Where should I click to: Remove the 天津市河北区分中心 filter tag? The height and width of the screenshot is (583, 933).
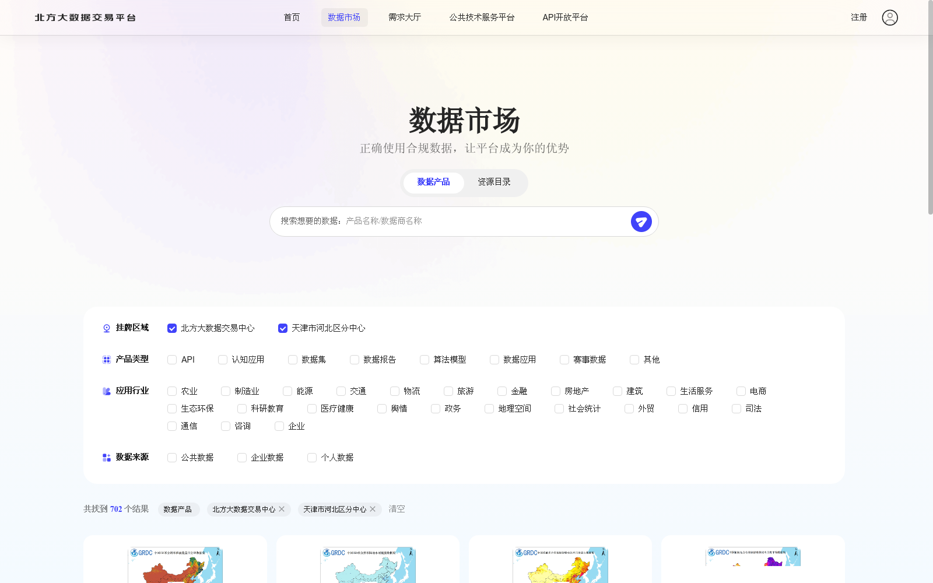(372, 509)
